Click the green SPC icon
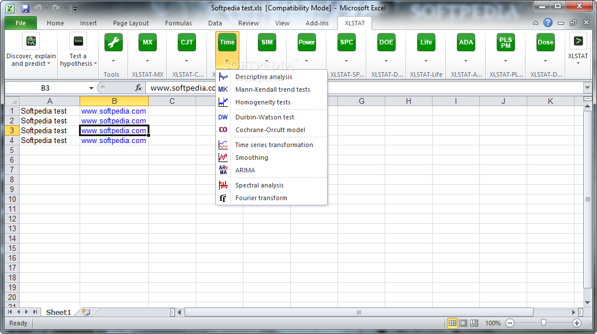This screenshot has height=334, width=597. coord(347,42)
